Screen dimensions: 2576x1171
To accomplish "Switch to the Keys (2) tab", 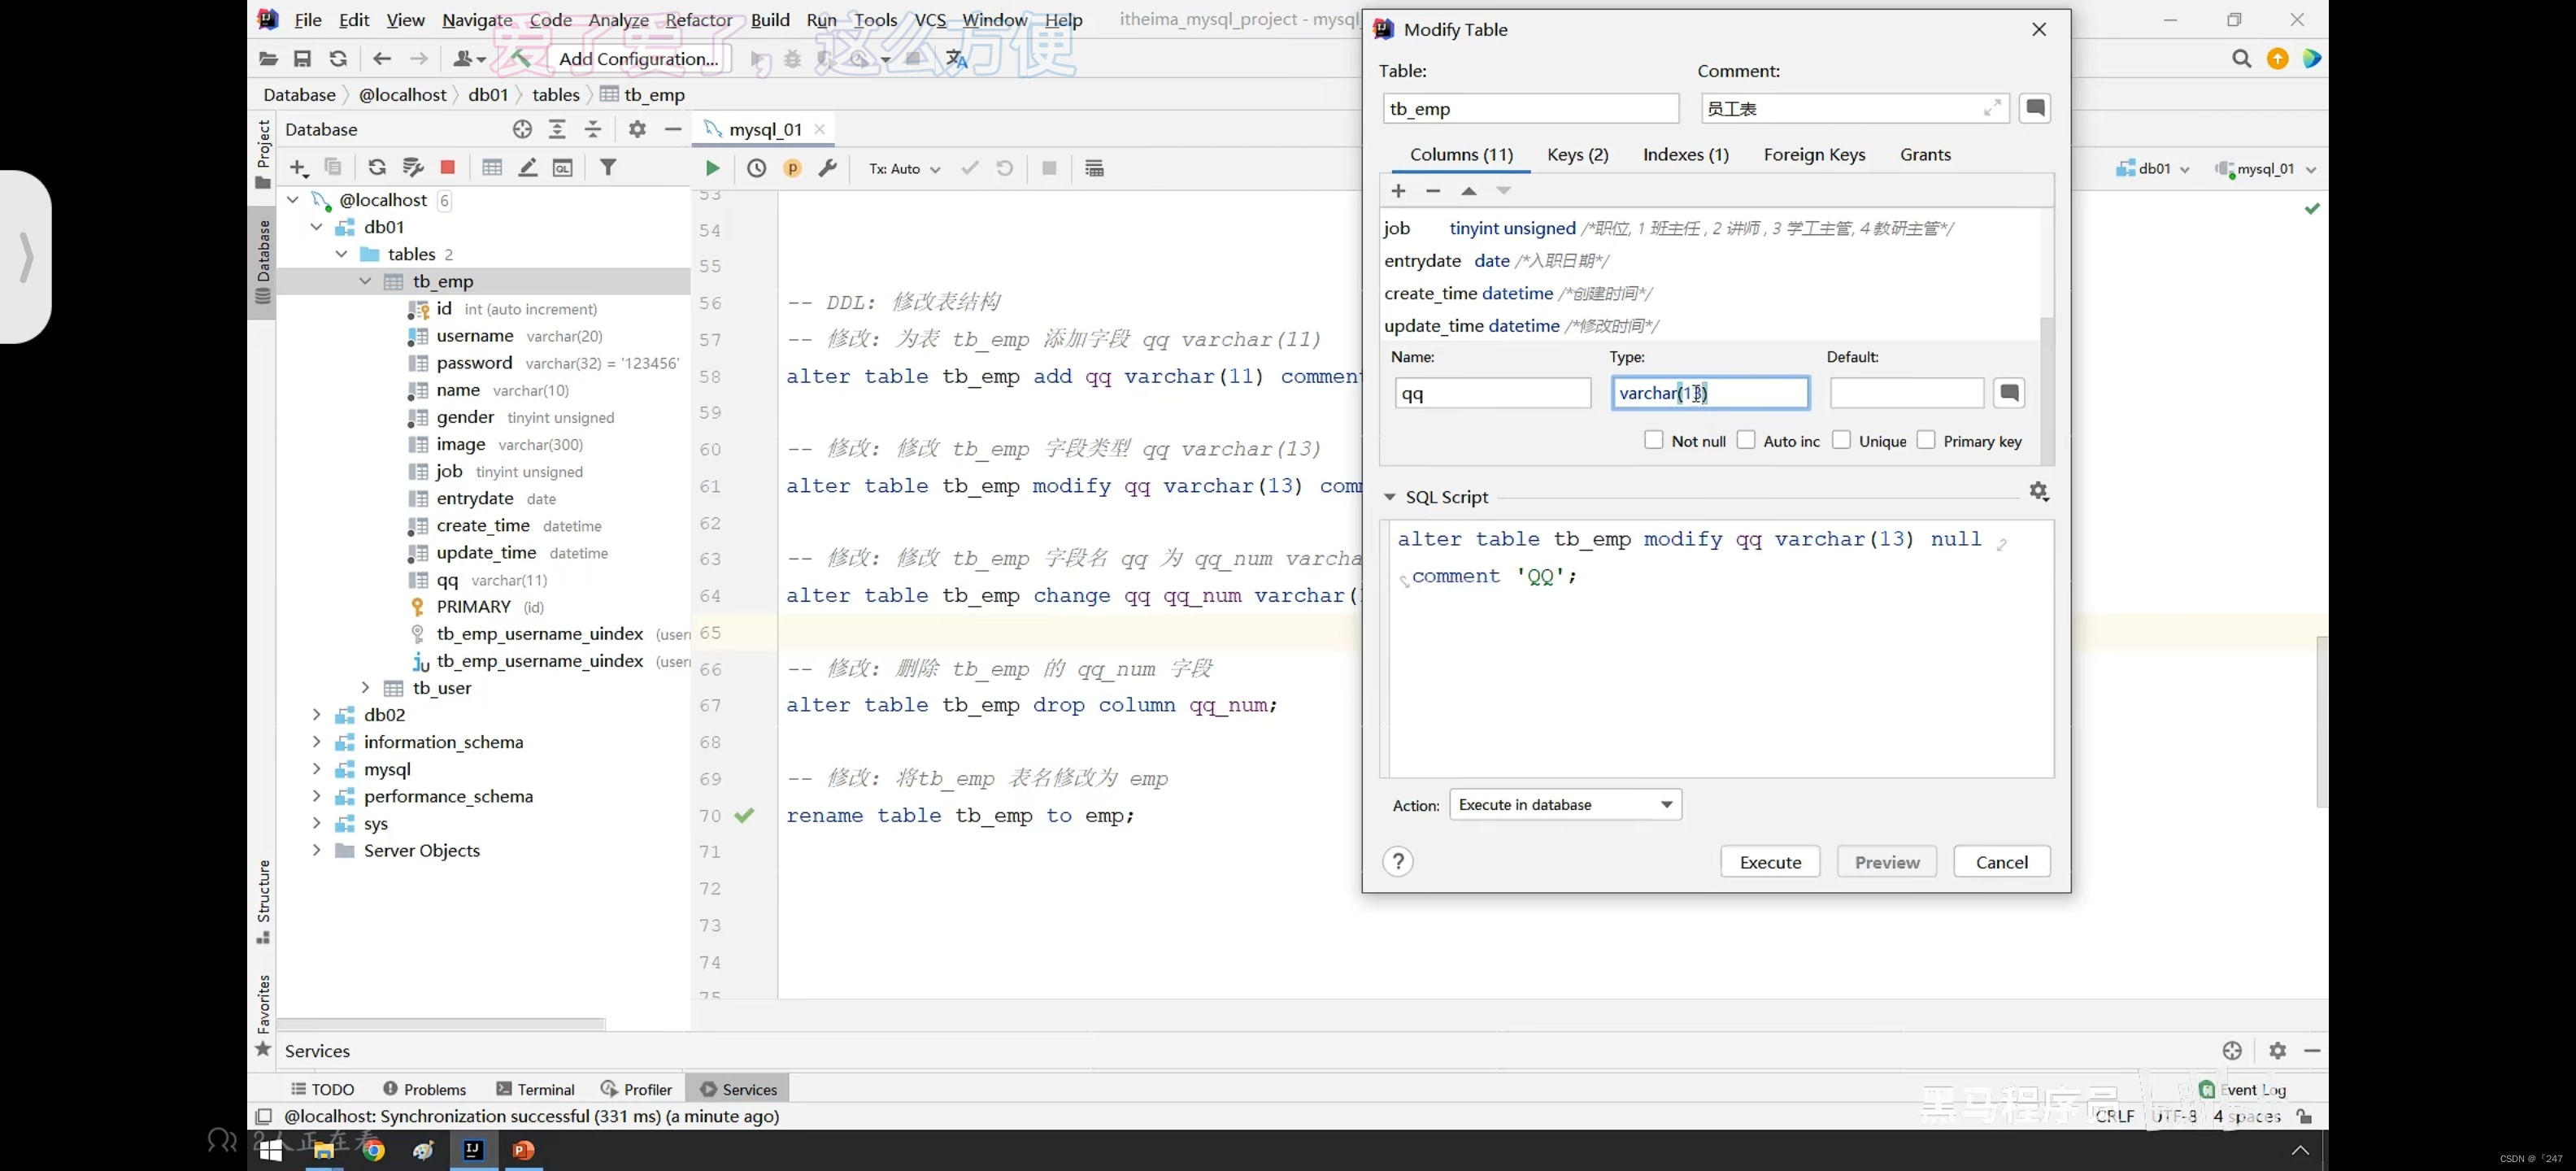I will click(1576, 155).
